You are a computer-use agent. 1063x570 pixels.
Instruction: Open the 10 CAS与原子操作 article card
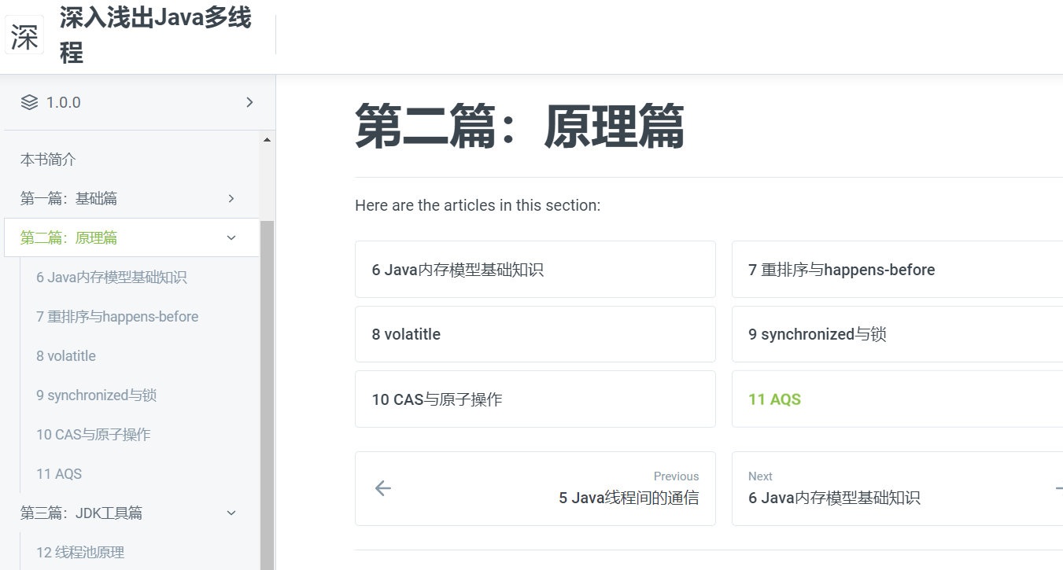(535, 399)
